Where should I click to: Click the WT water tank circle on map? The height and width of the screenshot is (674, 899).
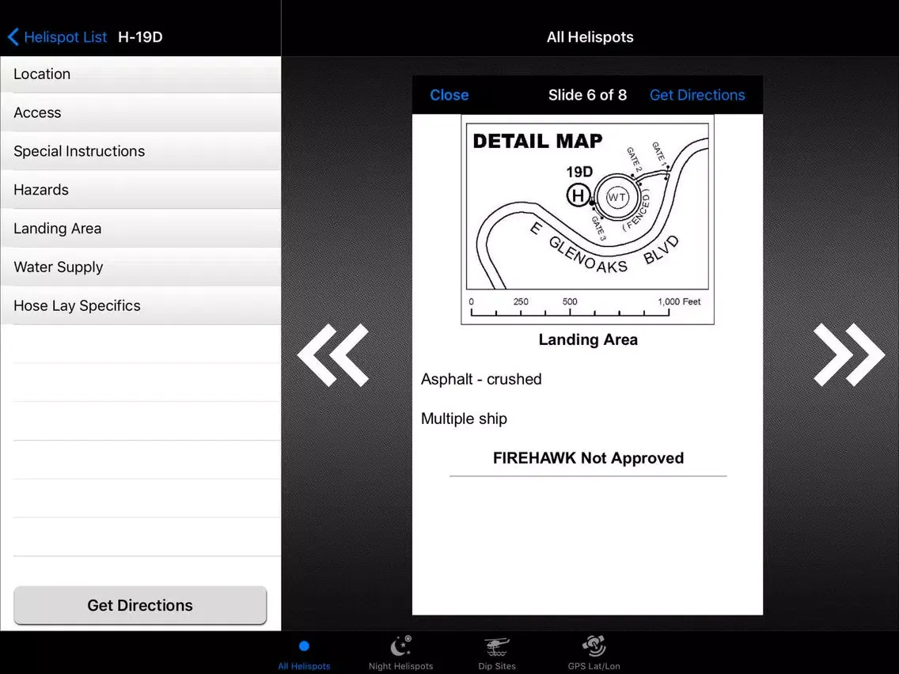point(617,198)
